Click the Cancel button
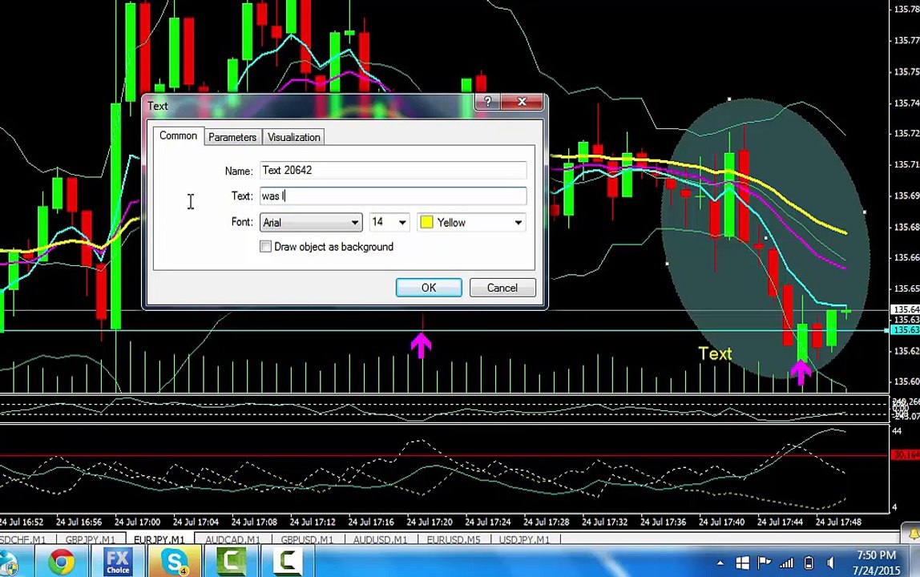The height and width of the screenshot is (577, 920). (x=502, y=288)
